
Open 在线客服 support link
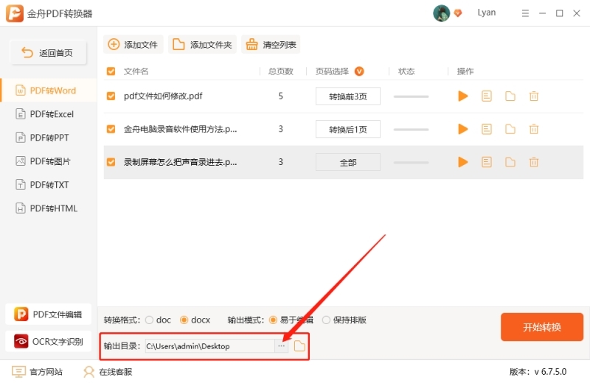[x=108, y=372]
